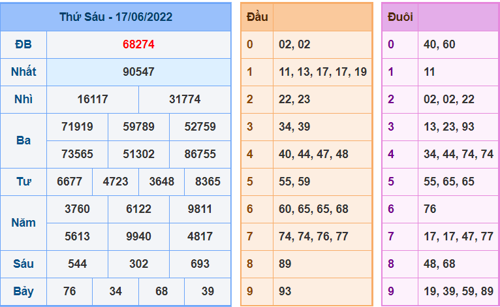Click the Ba prize number 51302
500x307 pixels.
pos(139,154)
